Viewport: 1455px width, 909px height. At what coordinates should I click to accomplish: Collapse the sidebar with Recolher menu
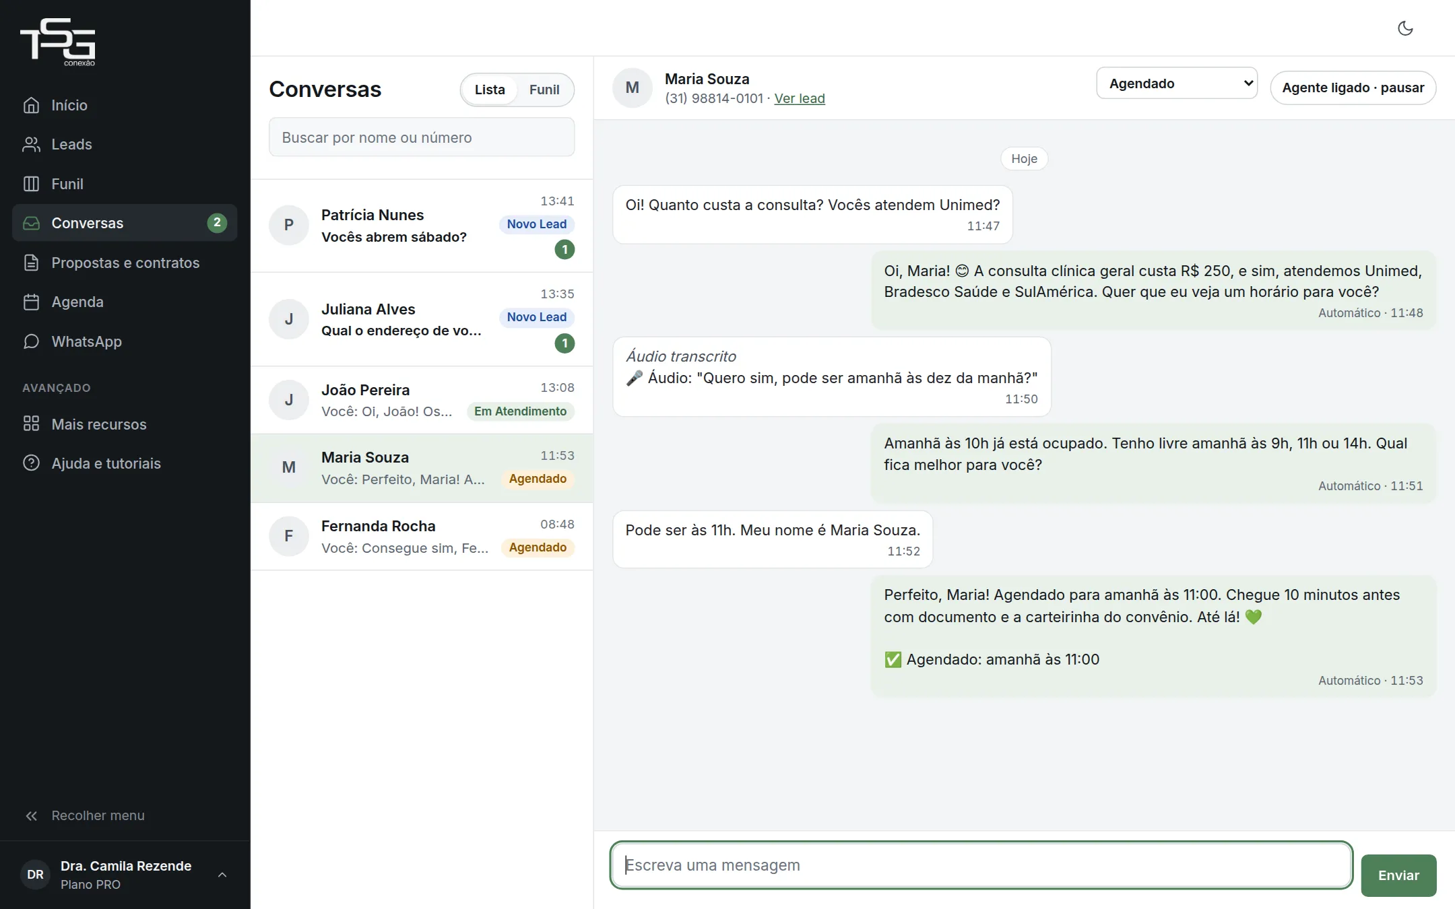tap(85, 815)
